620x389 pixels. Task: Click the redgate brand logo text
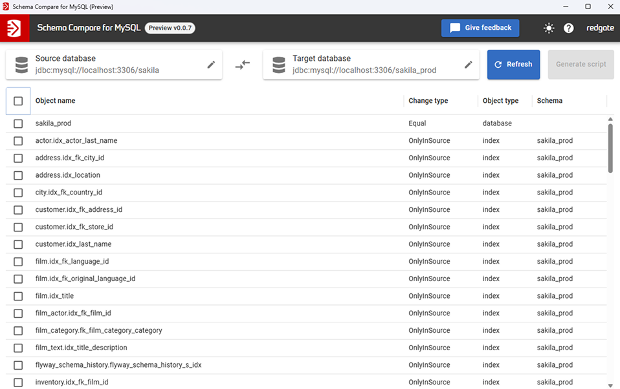coord(600,28)
